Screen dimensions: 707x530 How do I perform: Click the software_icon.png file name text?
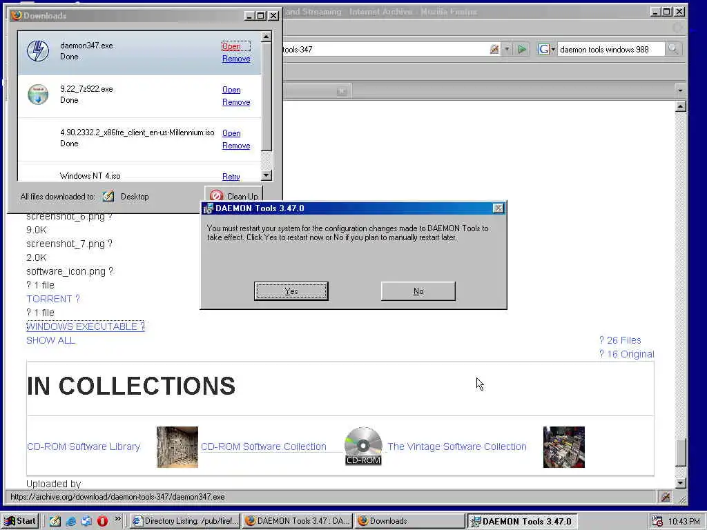[70, 271]
